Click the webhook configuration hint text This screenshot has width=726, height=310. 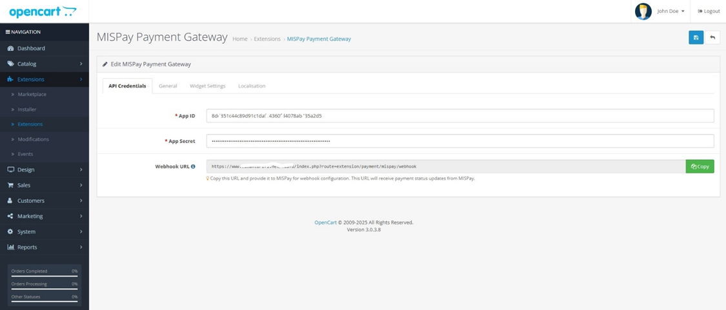pos(343,179)
